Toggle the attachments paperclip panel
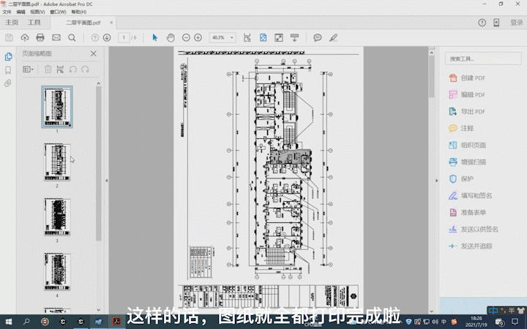Screen dimensions: 527x329 pyautogui.click(x=8, y=83)
